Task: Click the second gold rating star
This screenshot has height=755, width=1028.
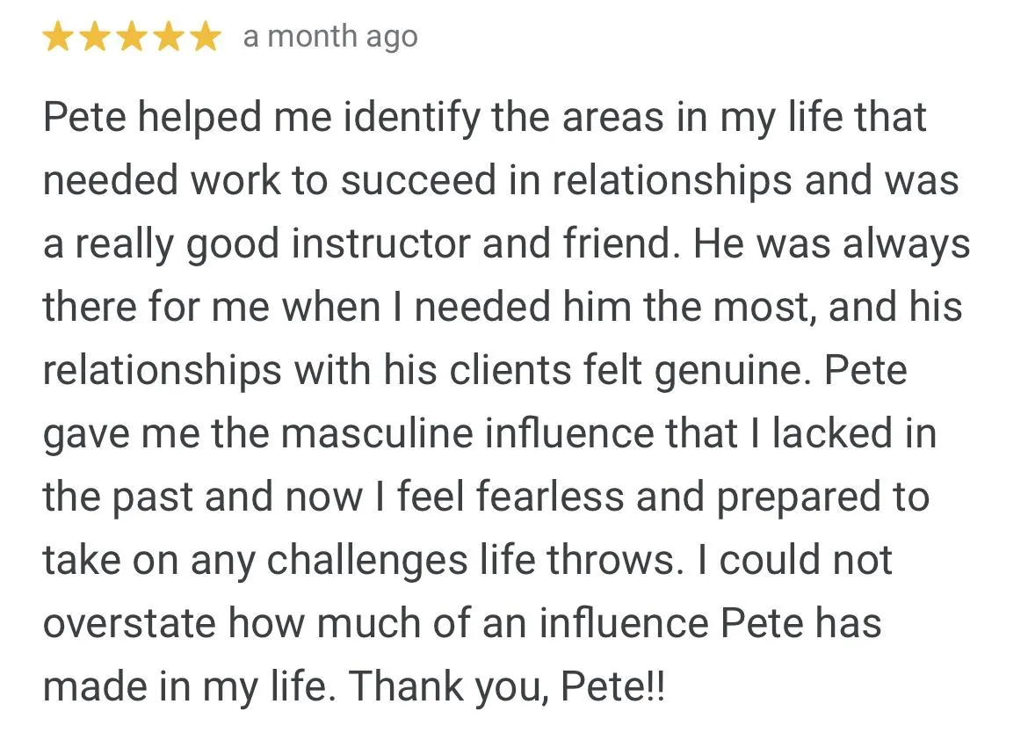Action: point(96,36)
